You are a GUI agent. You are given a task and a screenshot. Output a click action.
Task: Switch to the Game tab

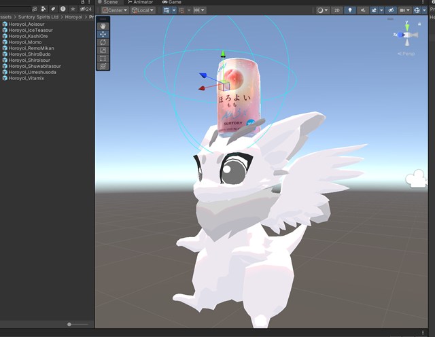pyautogui.click(x=172, y=2)
